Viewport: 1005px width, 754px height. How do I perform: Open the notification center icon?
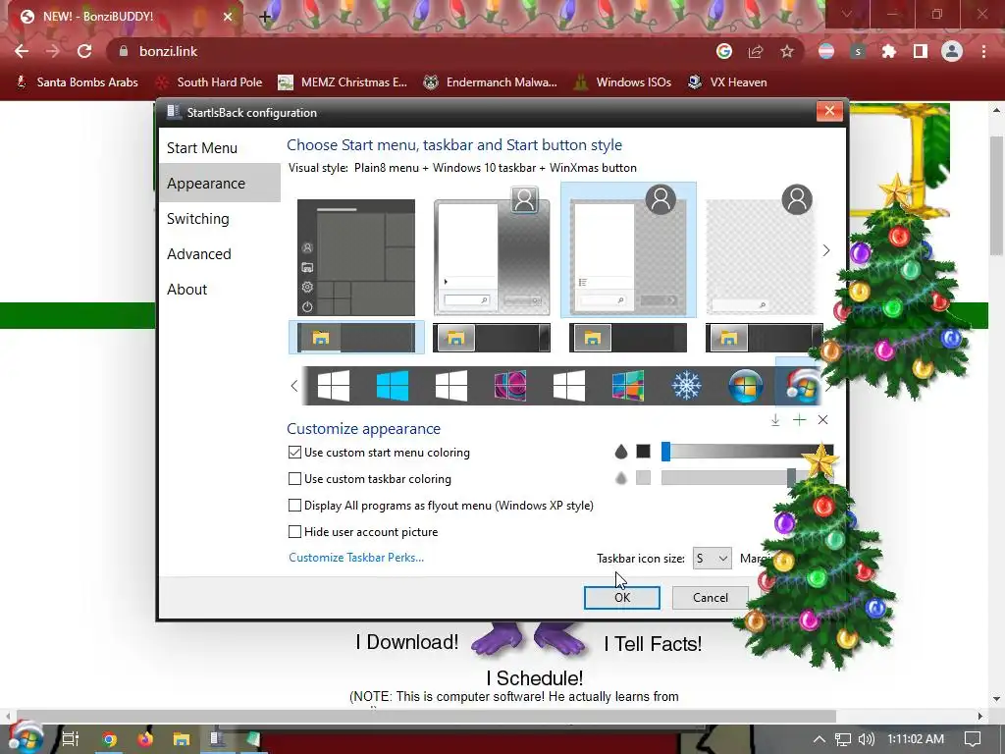(973, 739)
